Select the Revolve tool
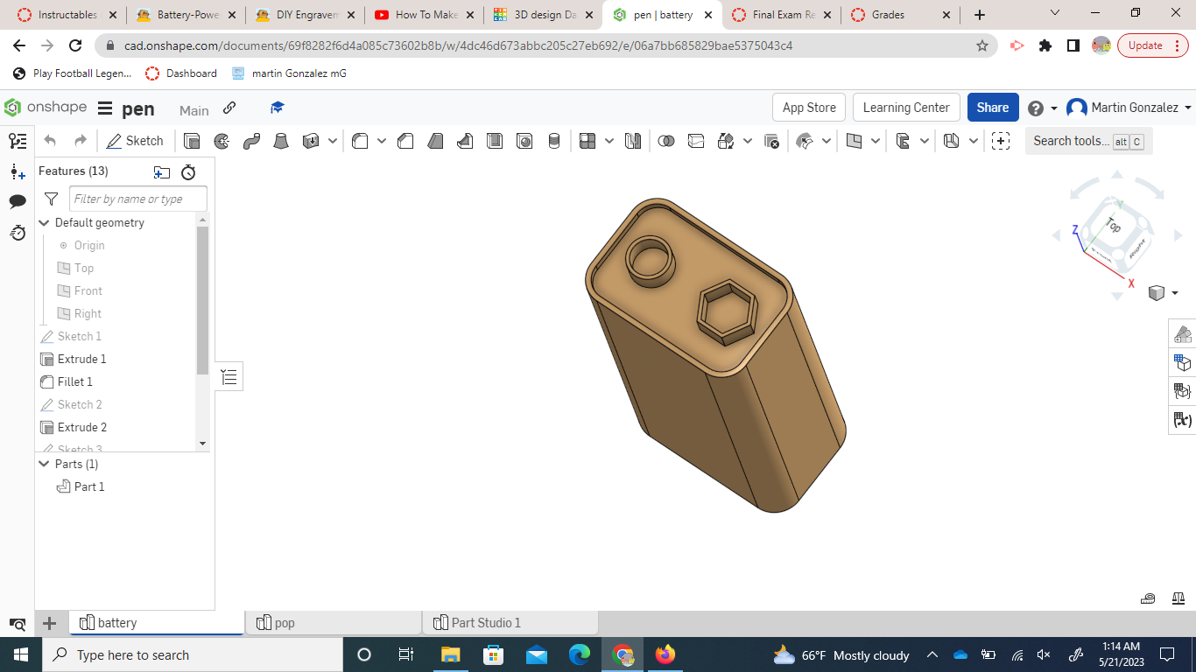This screenshot has width=1196, height=672. point(221,140)
